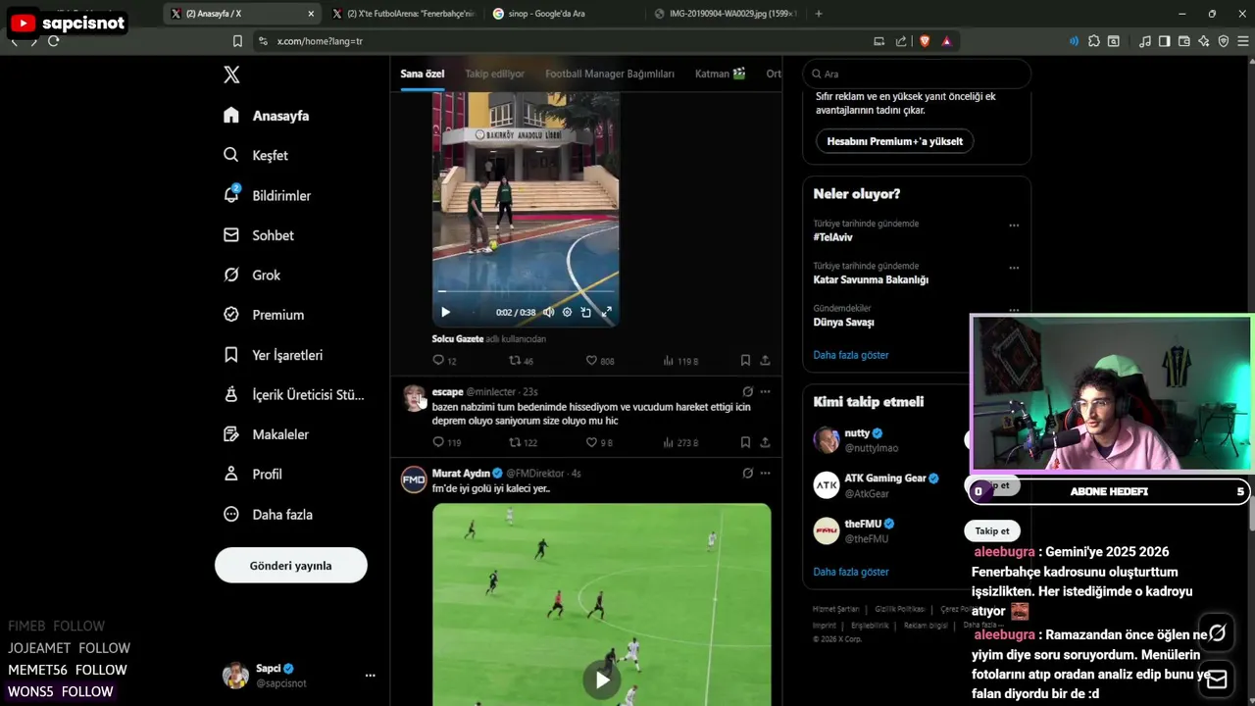Mute the Solcu Gazete video volume

point(548,312)
